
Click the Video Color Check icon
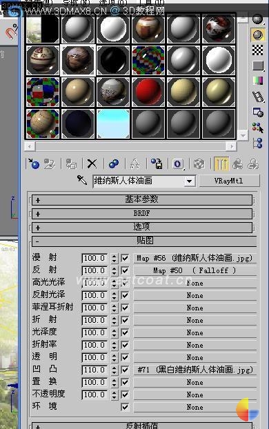(258, 81)
